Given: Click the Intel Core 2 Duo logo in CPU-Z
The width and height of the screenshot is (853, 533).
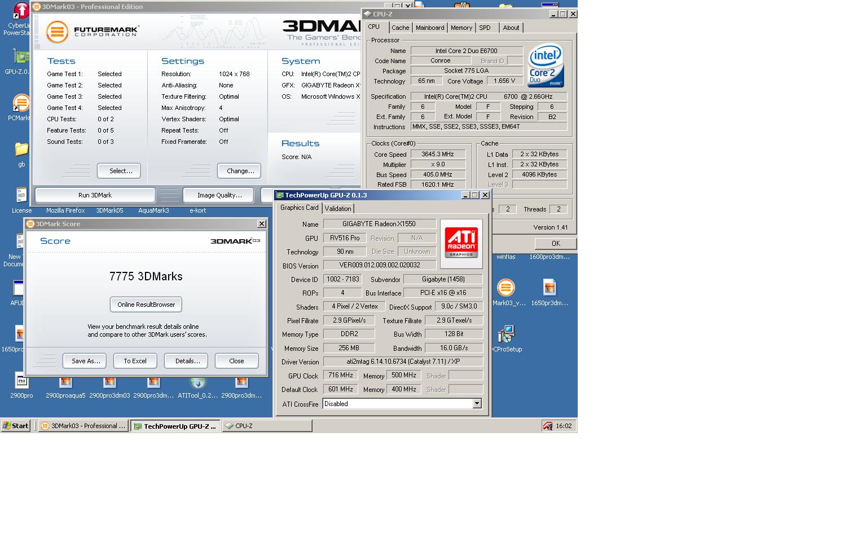Looking at the screenshot, I should pos(546,65).
